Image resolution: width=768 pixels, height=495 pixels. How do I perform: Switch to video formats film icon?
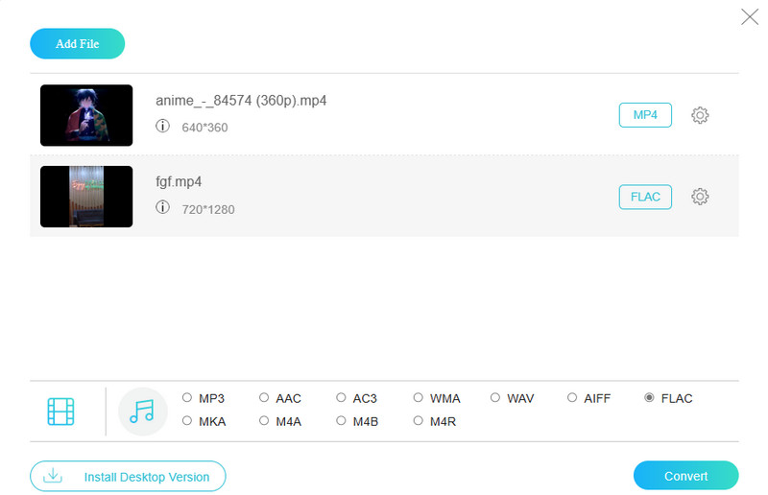(x=60, y=412)
